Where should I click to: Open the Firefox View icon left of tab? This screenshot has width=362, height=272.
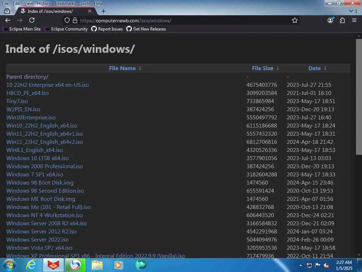7,11
